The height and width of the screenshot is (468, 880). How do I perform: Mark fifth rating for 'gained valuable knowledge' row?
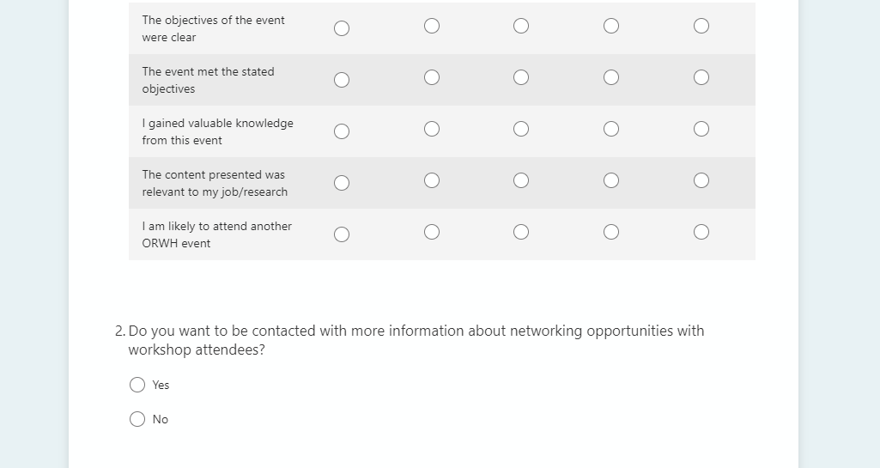pos(701,129)
